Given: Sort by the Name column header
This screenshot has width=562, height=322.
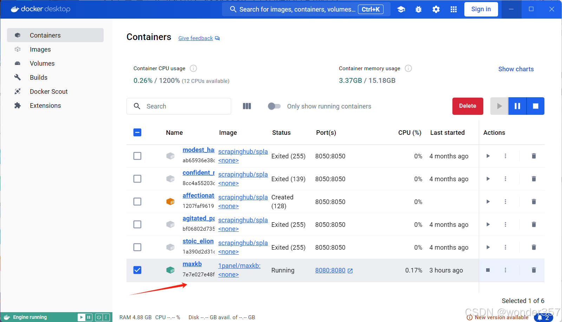Looking at the screenshot, I should pyautogui.click(x=174, y=133).
